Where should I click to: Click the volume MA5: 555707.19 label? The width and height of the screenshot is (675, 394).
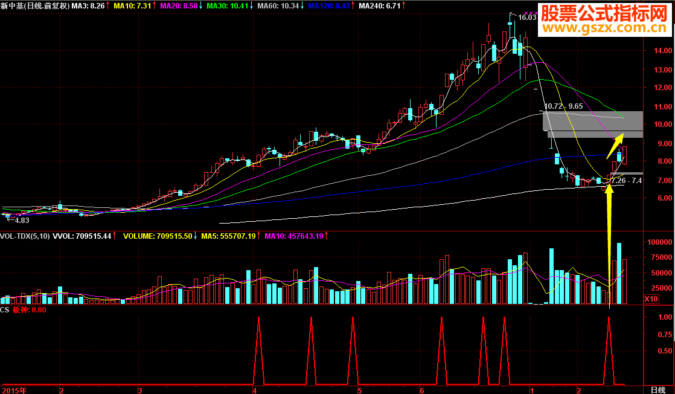[x=228, y=236]
